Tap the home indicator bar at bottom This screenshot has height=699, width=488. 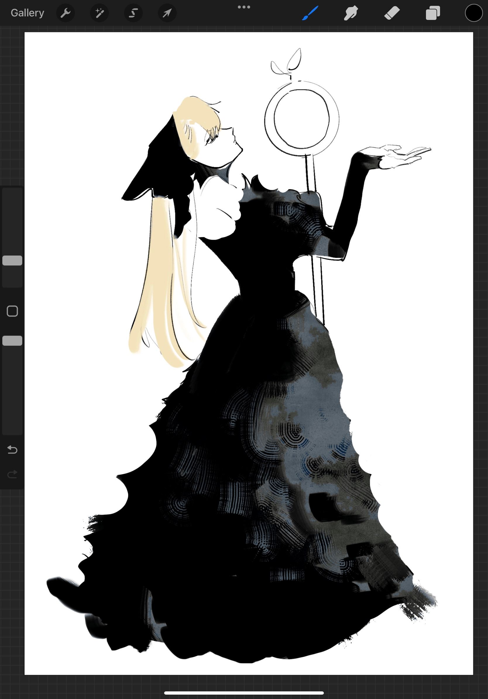(244, 693)
